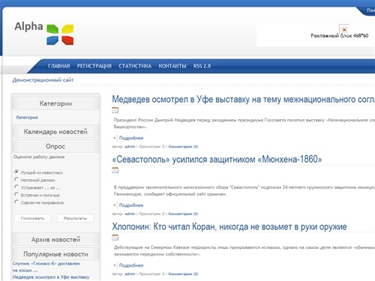Image resolution: width=375 pixels, height=281 pixels.
Task: Click calendar icon under Хлопонин headline
Action: click(x=115, y=238)
